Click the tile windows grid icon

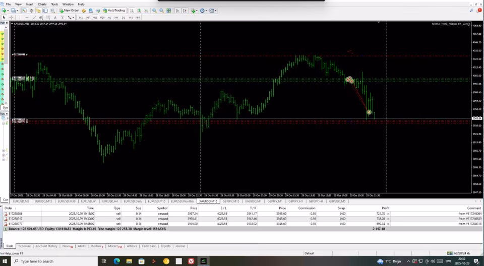[x=168, y=11]
